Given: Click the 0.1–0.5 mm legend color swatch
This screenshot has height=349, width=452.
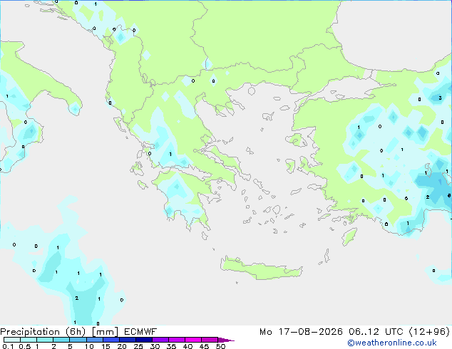Looking at the screenshot, I should coord(12,340).
